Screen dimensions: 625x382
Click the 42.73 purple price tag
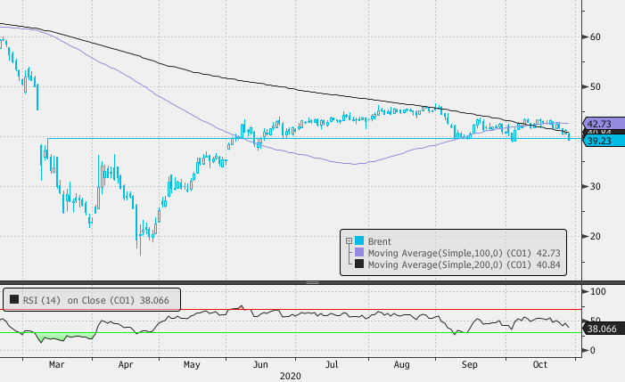pos(596,123)
